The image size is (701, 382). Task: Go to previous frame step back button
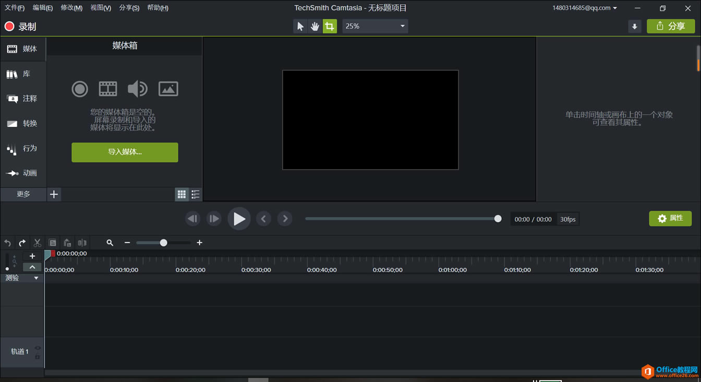[192, 219]
